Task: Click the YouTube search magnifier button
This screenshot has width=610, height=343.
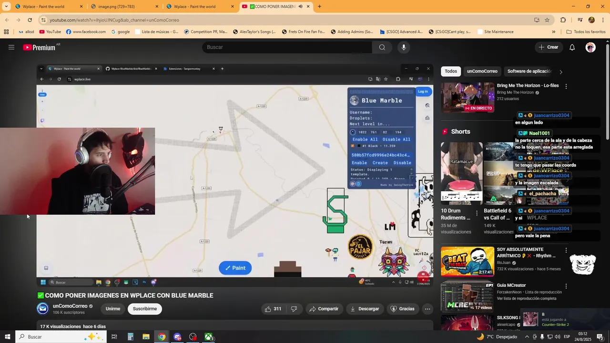Action: [x=382, y=47]
